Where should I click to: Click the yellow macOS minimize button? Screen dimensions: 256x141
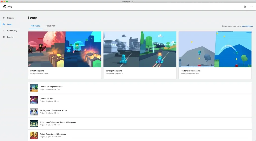[x=4, y=2]
